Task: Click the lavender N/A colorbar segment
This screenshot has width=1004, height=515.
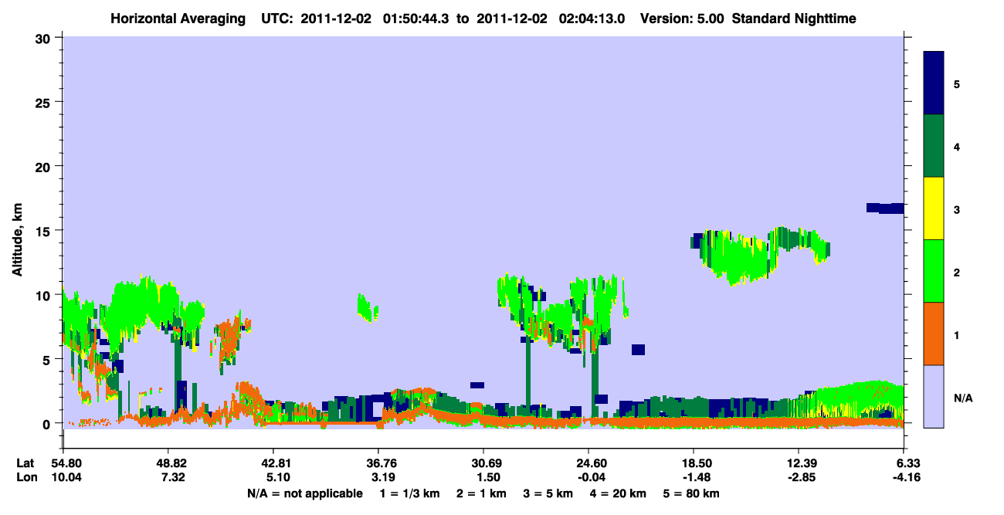Action: tap(934, 395)
